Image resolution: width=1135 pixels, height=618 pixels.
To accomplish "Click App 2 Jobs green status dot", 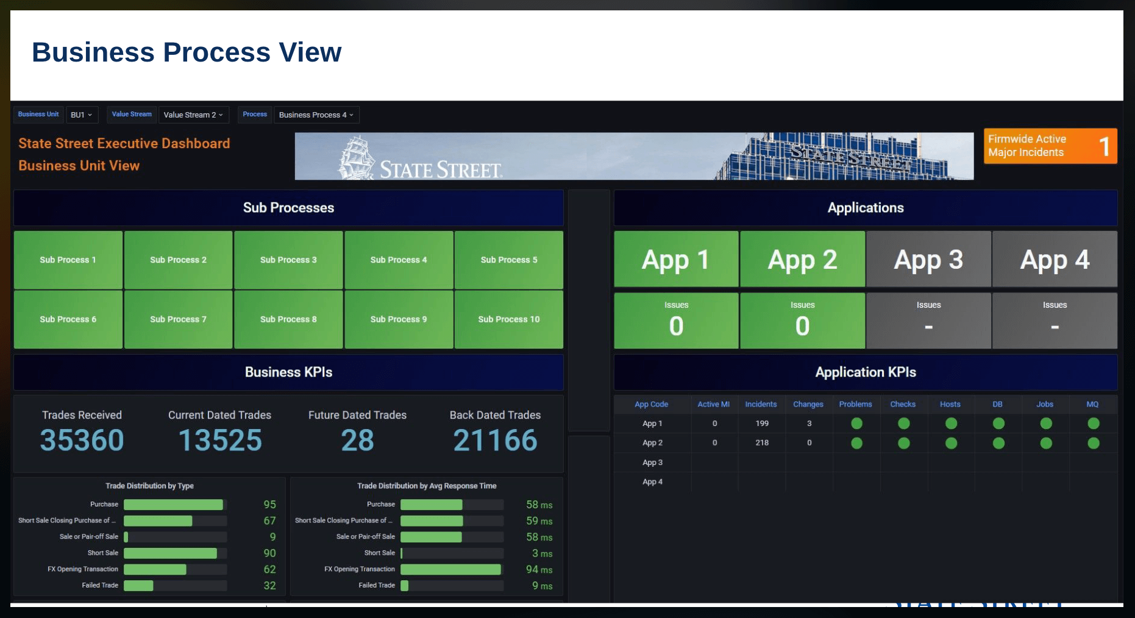I will point(1046,443).
